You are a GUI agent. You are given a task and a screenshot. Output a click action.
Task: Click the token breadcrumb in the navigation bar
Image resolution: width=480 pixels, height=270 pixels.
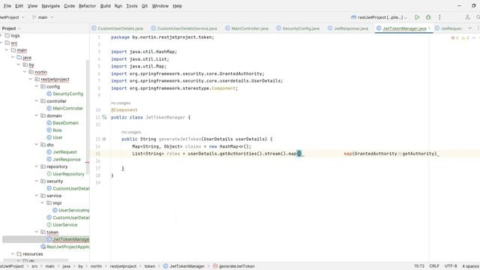click(150, 266)
